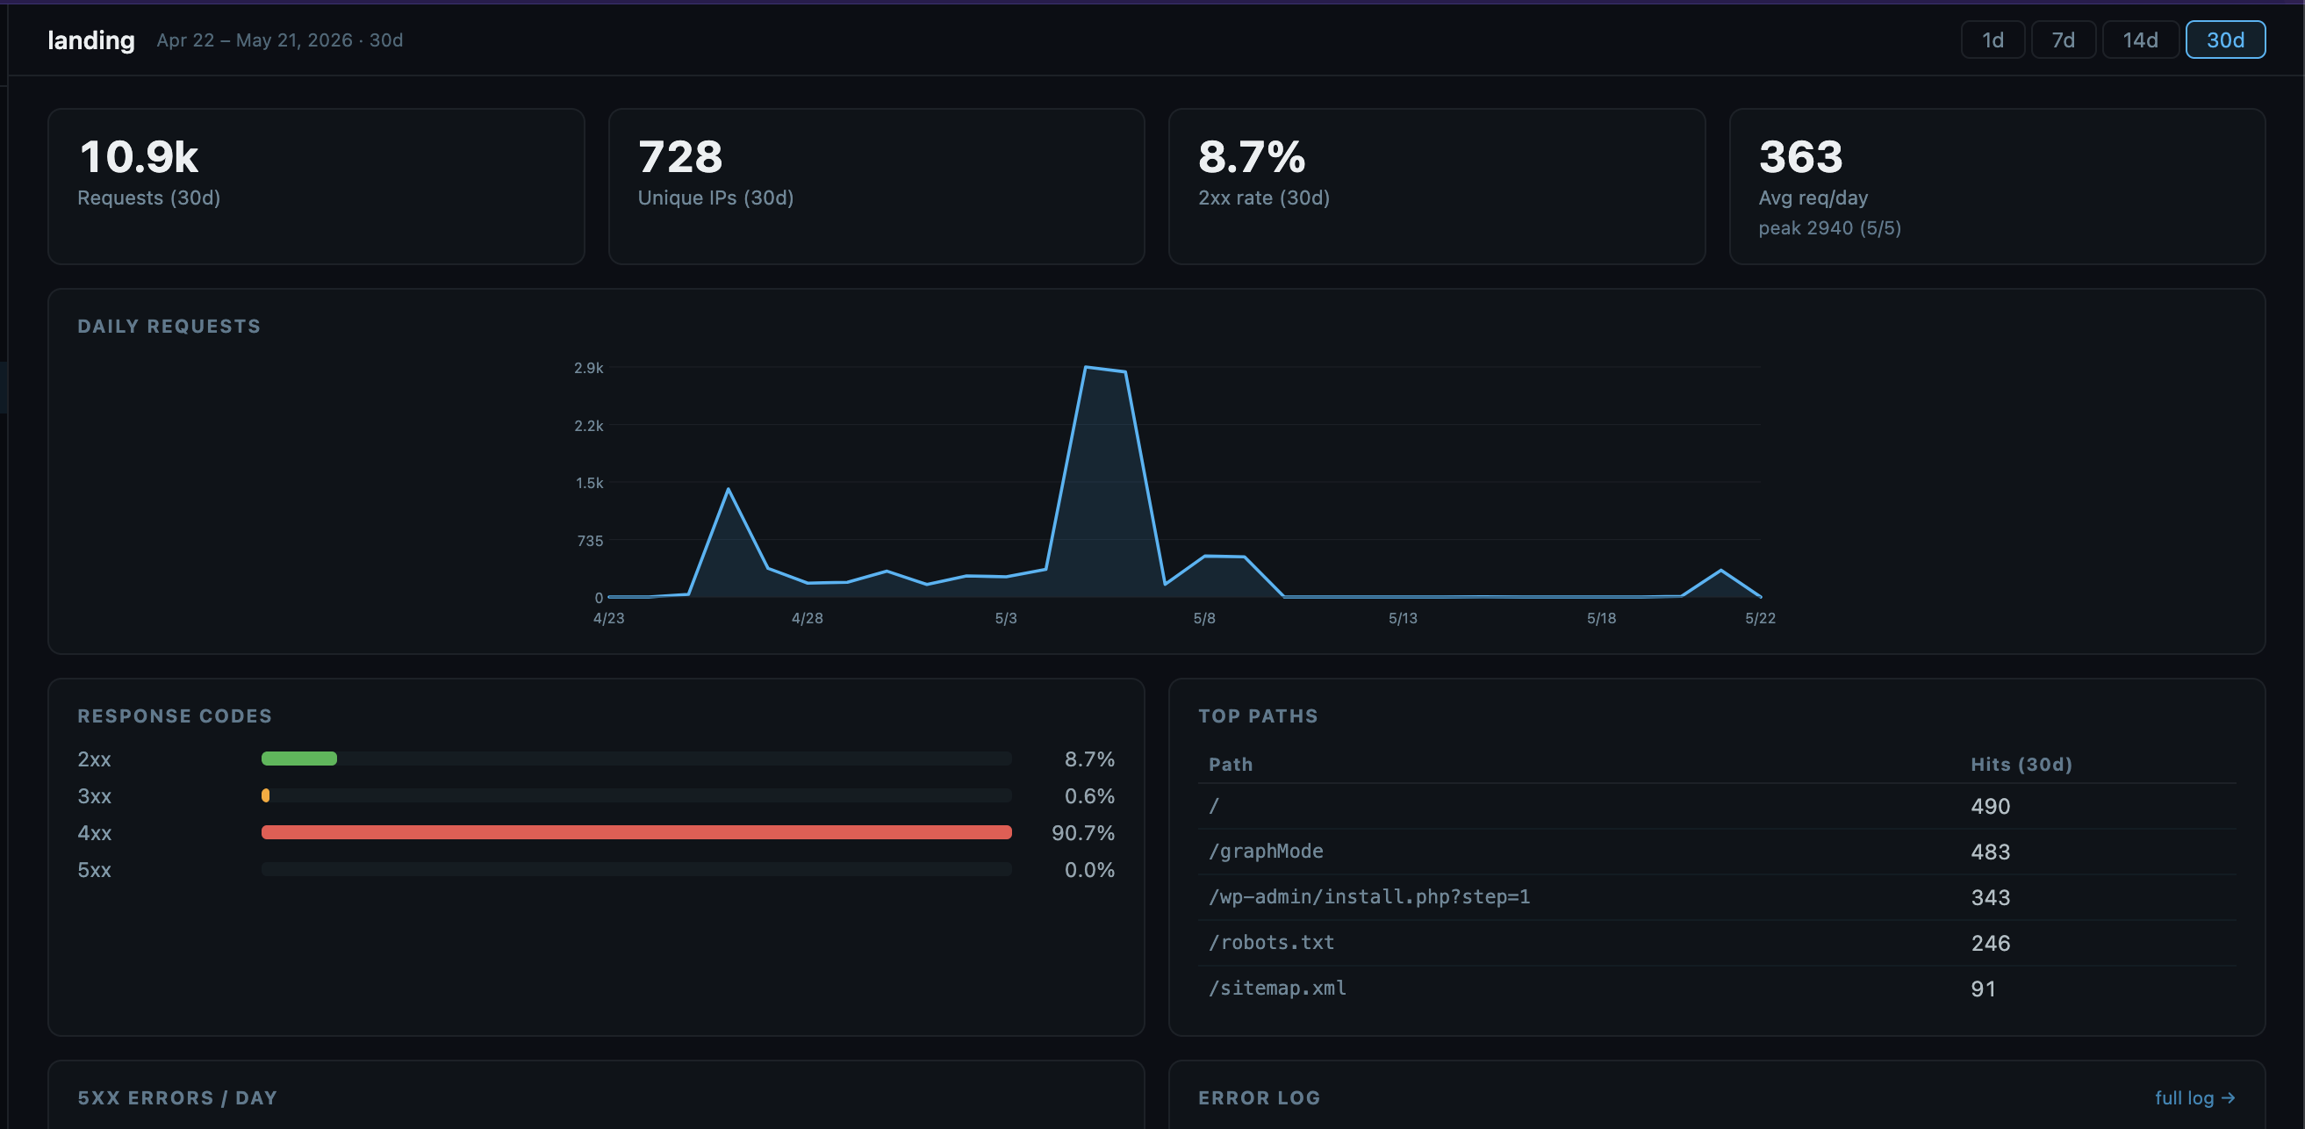
Task: Click the Hits (30d) column header
Action: coord(2021,764)
